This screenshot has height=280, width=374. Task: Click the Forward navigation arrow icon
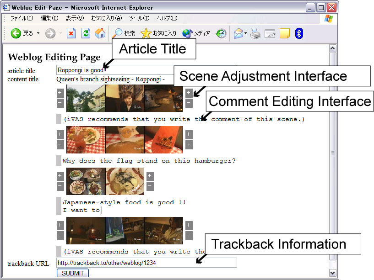50,33
